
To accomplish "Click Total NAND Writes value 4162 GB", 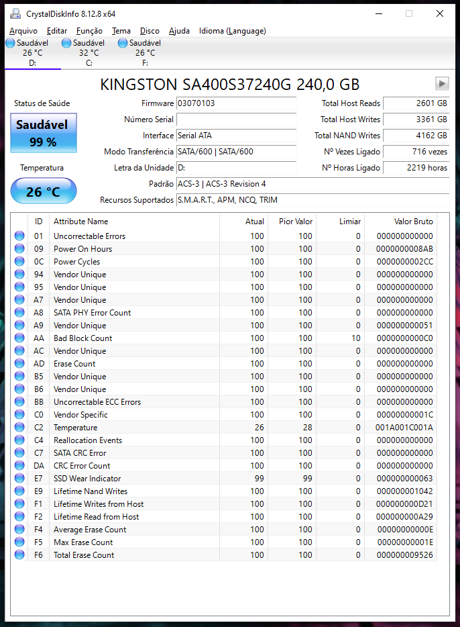I will pyautogui.click(x=416, y=136).
